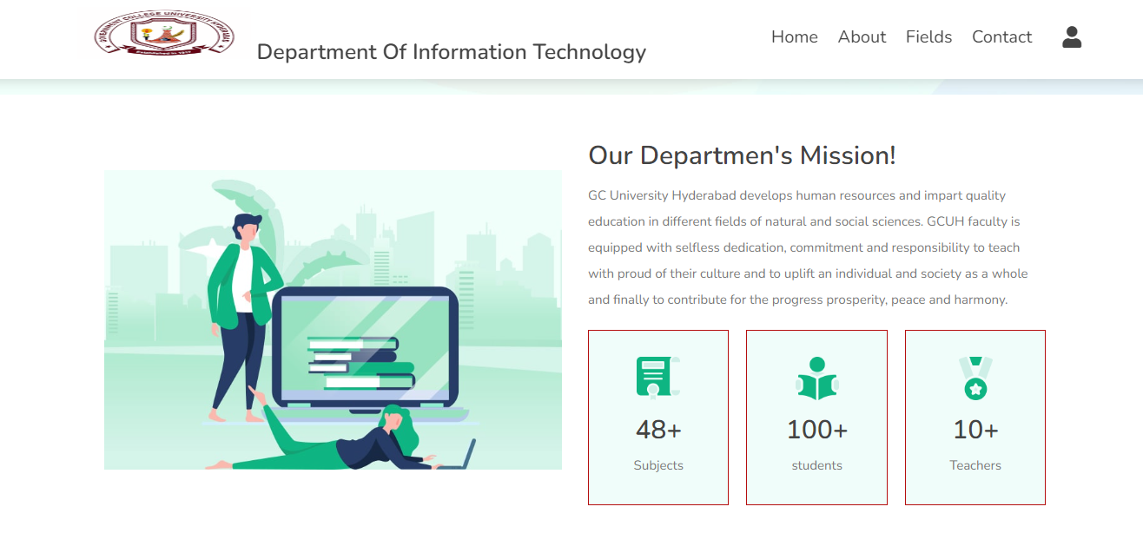Click the 10+ Teachers count
The height and width of the screenshot is (533, 1143).
click(975, 430)
